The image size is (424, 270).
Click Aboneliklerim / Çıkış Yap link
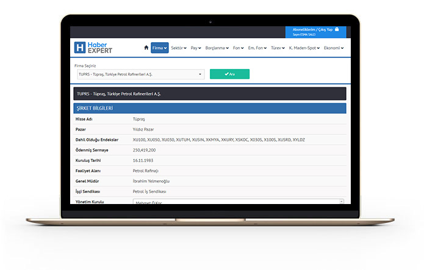(x=312, y=29)
